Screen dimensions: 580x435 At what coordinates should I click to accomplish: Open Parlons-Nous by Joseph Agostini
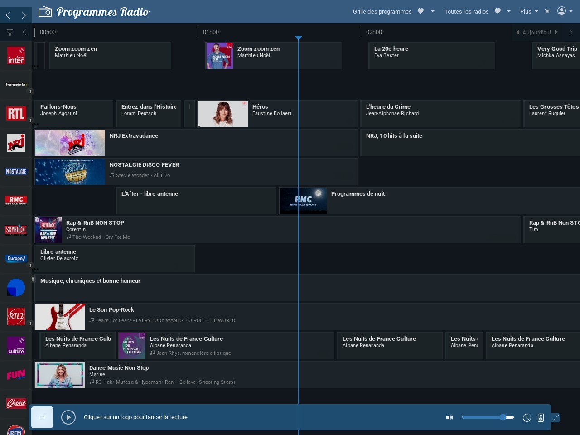74,114
